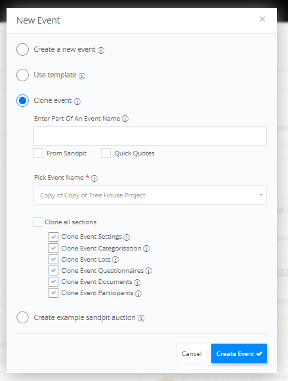
Task: Click info icon beside Create a new event
Action: tap(101, 50)
